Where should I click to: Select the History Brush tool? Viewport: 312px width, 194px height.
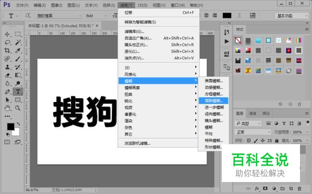click(18, 67)
